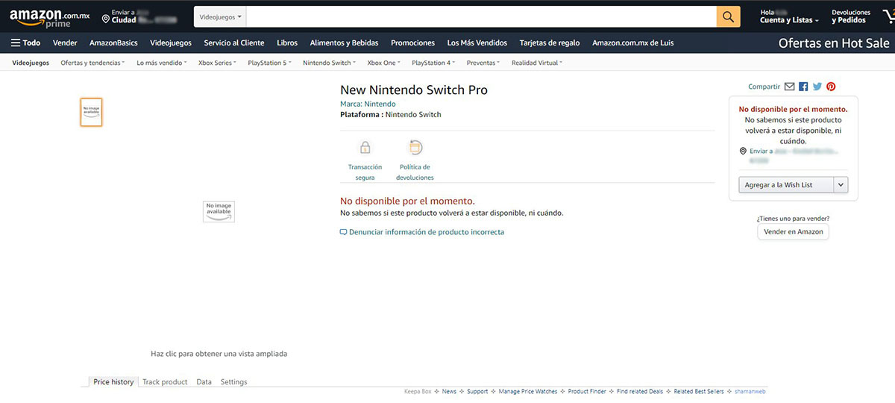895x403 pixels.
Task: Share the product on Pinterest
Action: point(830,87)
